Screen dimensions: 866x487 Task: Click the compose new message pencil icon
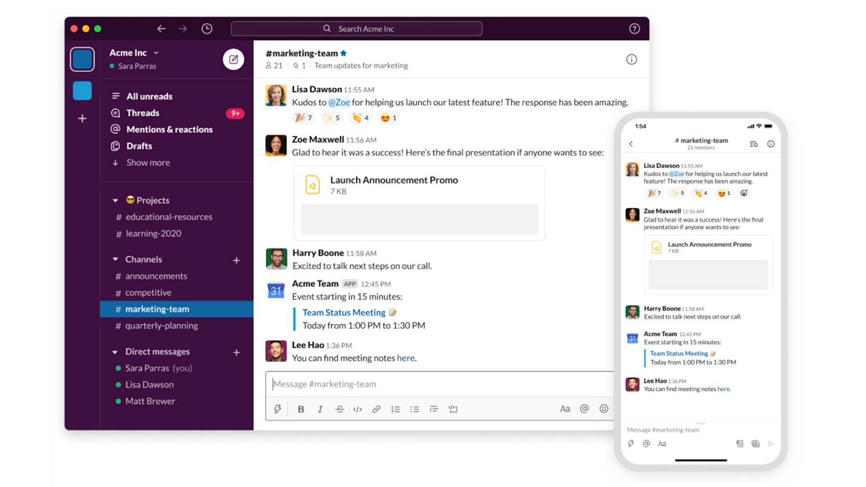233,60
